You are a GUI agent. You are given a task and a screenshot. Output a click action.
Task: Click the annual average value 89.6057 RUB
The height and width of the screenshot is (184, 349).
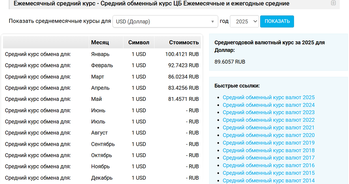click(x=230, y=62)
